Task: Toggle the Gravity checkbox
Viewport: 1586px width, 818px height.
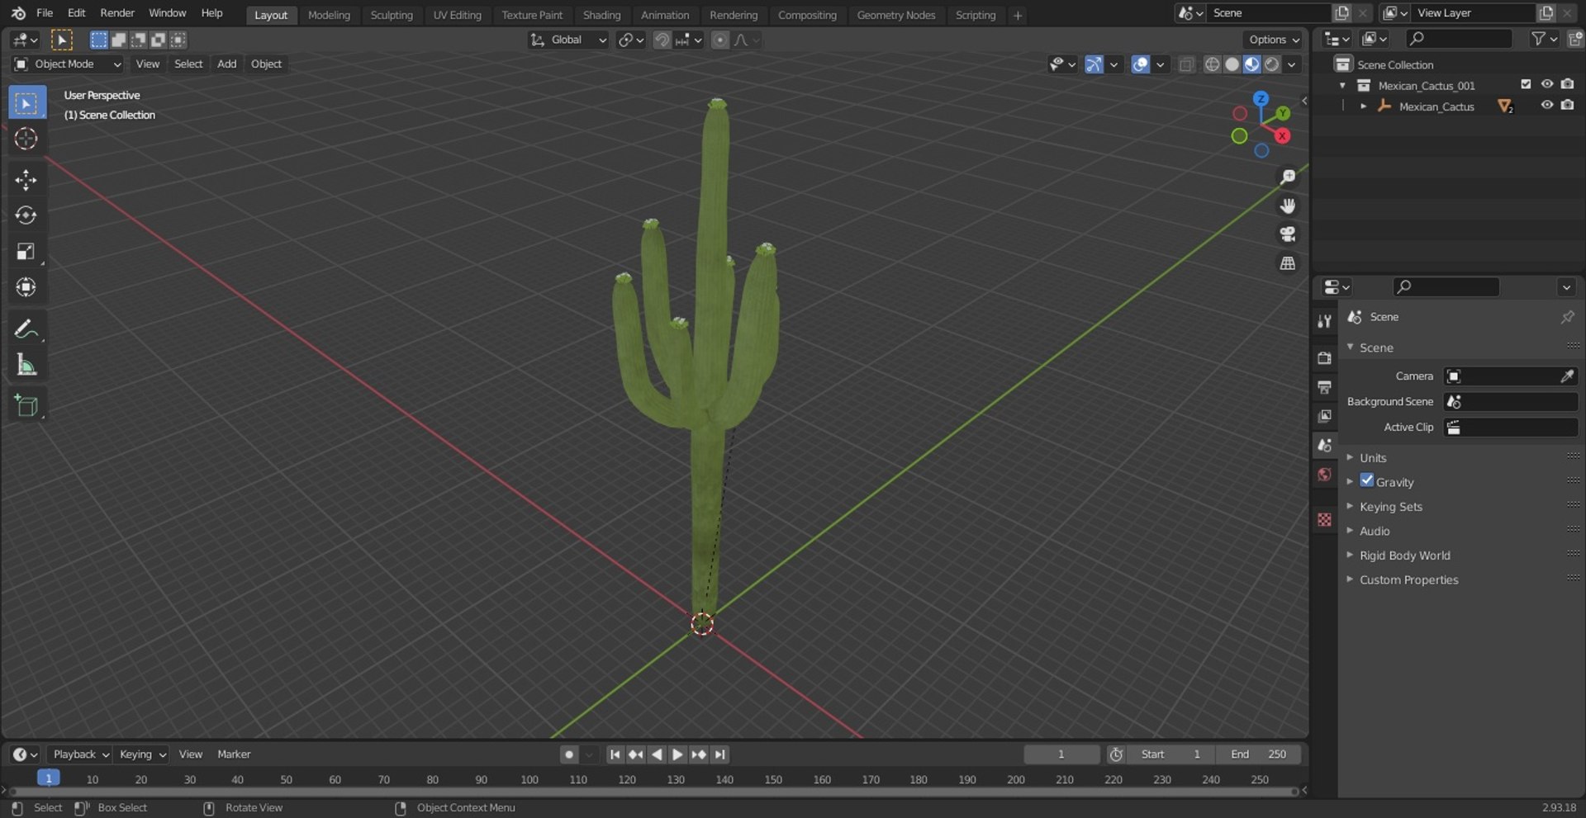Action: tap(1367, 480)
